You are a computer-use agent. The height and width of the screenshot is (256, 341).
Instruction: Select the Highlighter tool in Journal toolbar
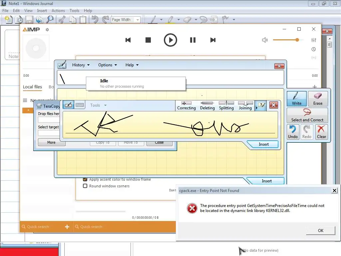(170, 20)
